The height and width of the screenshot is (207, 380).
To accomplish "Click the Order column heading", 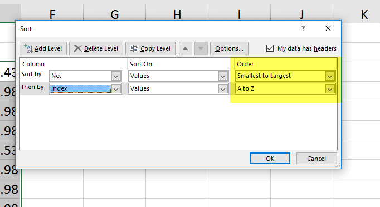I will pos(245,64).
